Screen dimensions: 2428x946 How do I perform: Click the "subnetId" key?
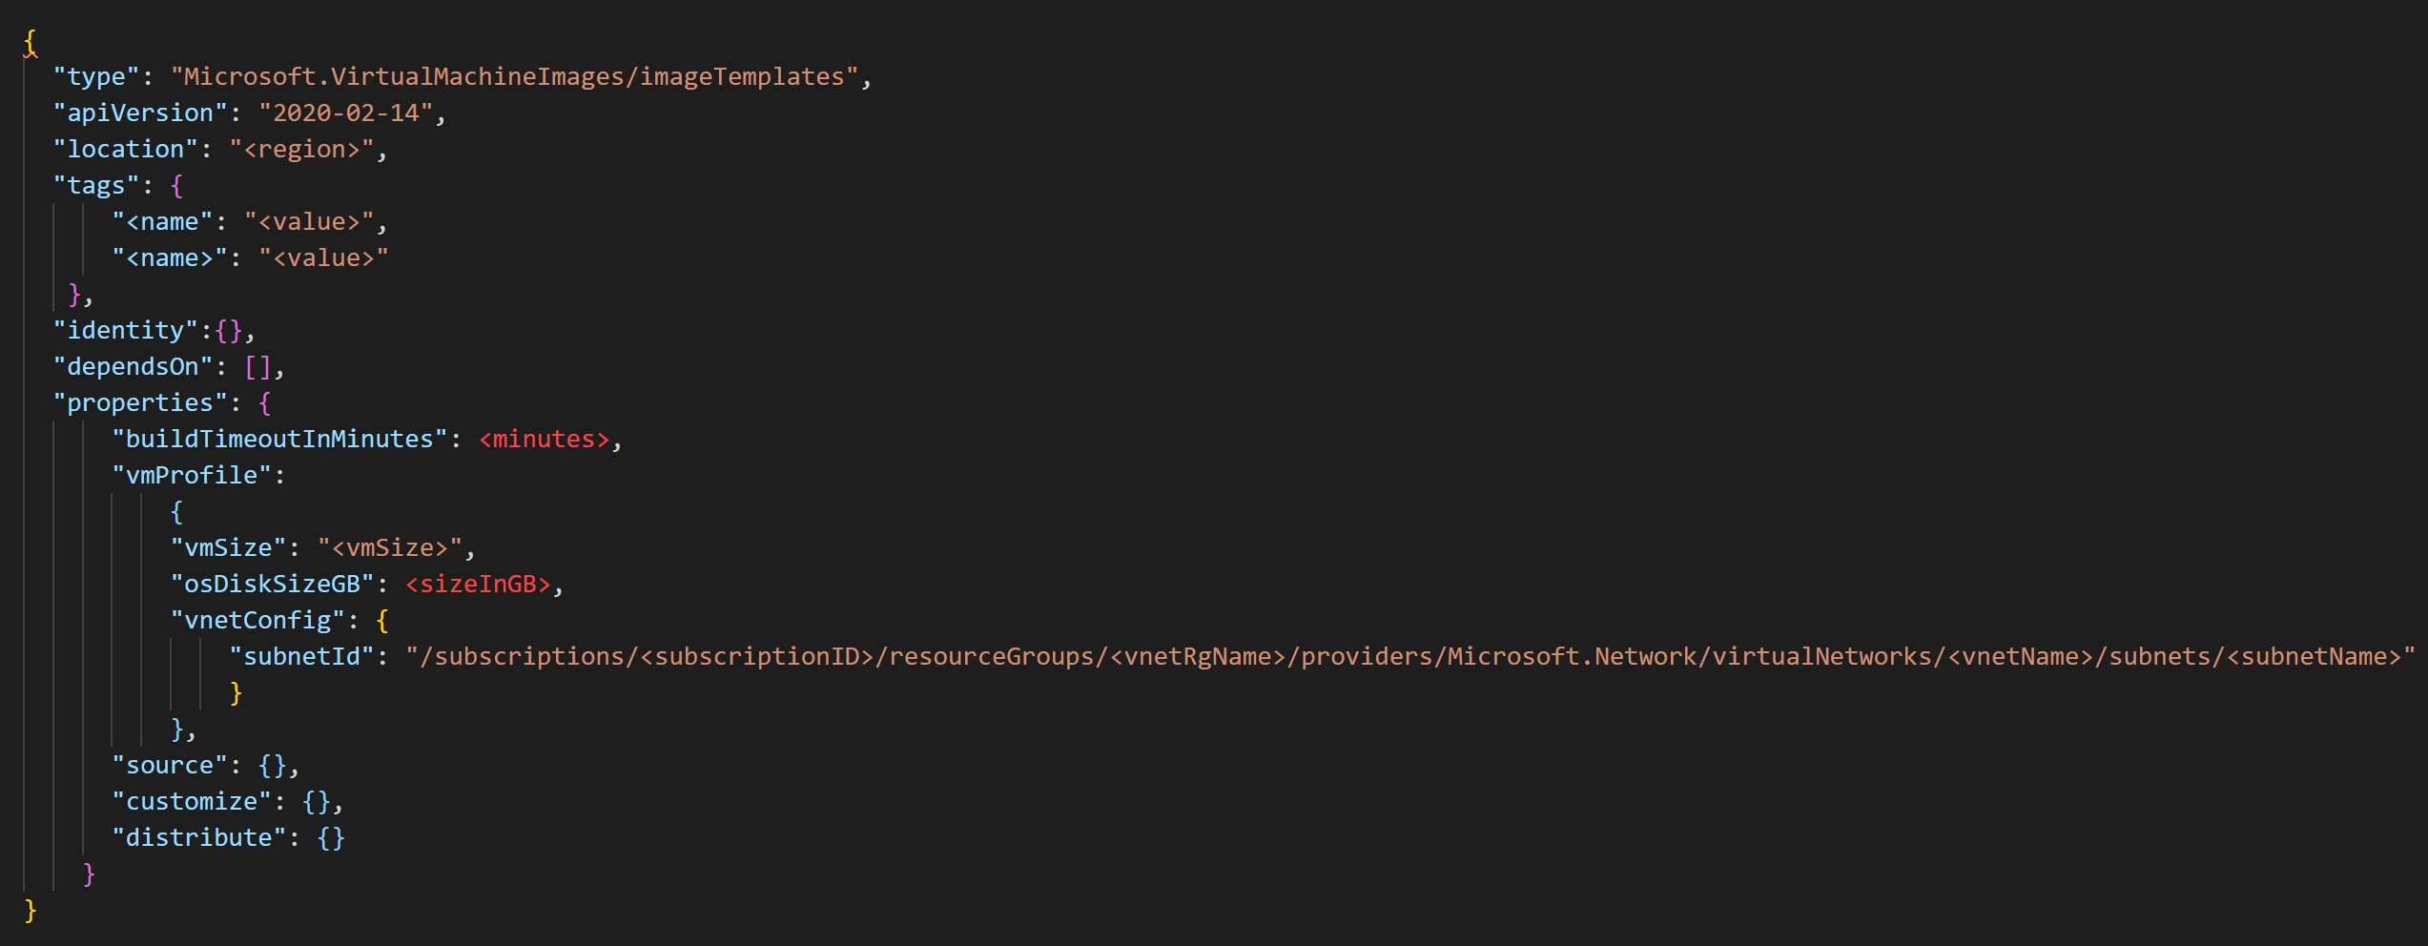tap(301, 656)
